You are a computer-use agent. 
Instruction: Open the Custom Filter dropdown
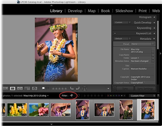click(142, 96)
